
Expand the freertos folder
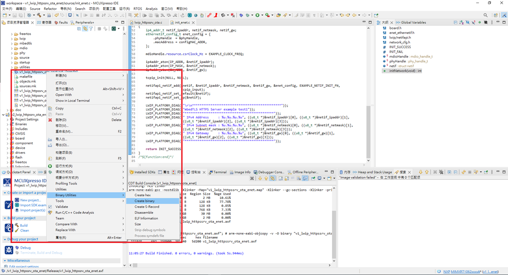pyautogui.click(x=12, y=34)
